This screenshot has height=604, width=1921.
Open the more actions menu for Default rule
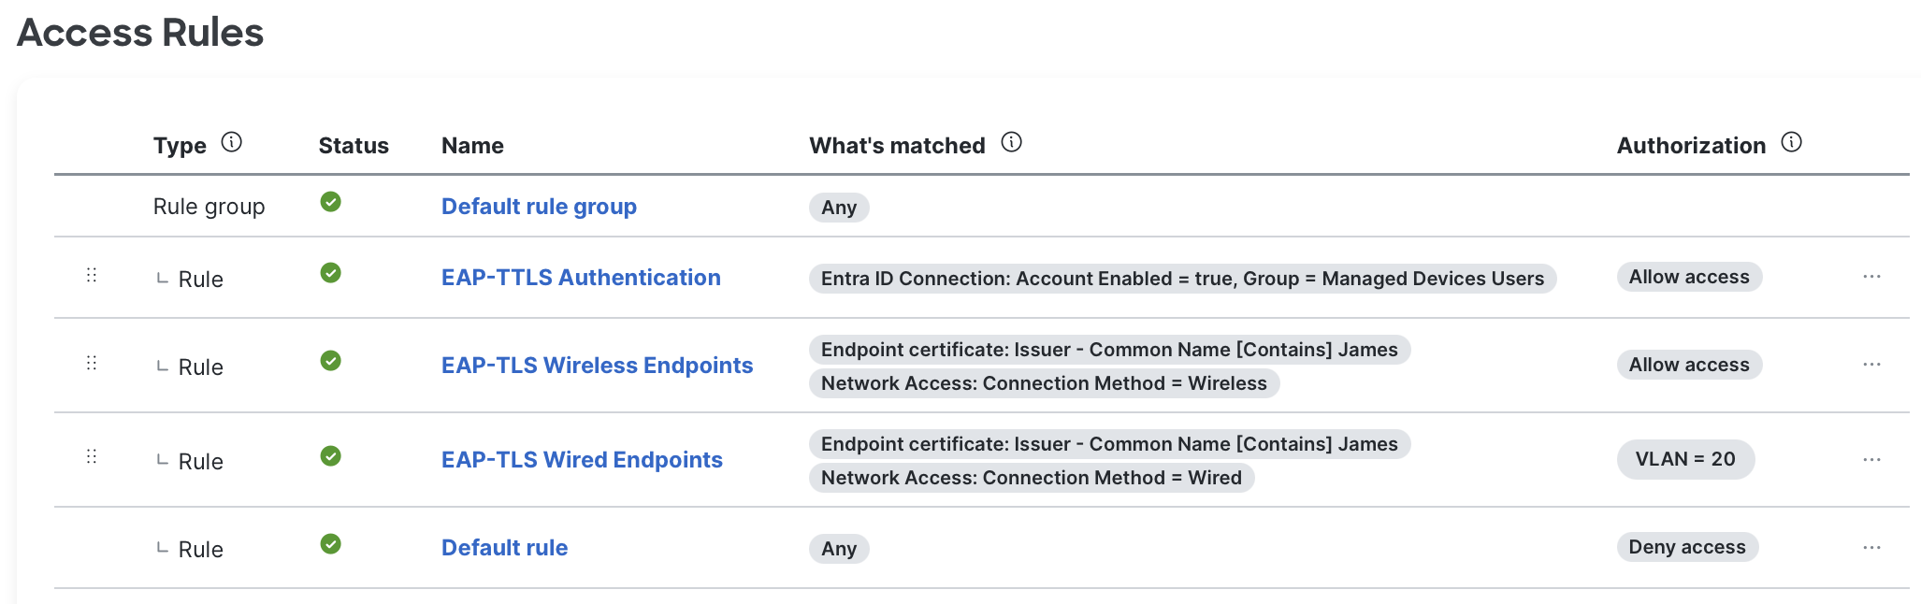[1871, 548]
